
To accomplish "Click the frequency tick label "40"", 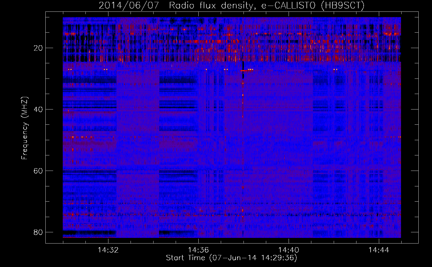I will click(38, 109).
